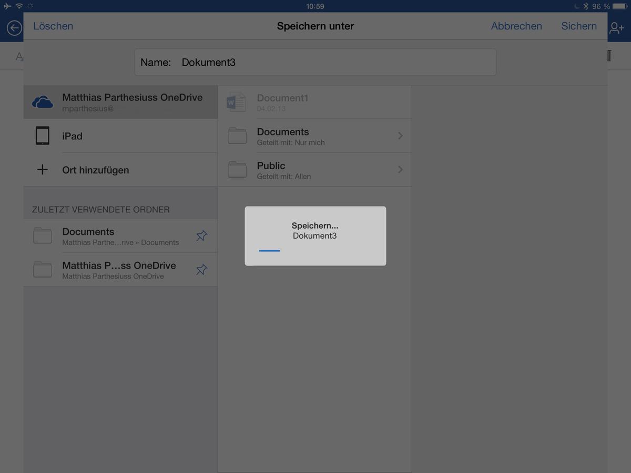This screenshot has width=631, height=473.
Task: Expand the Public folder chevron
Action: point(400,169)
